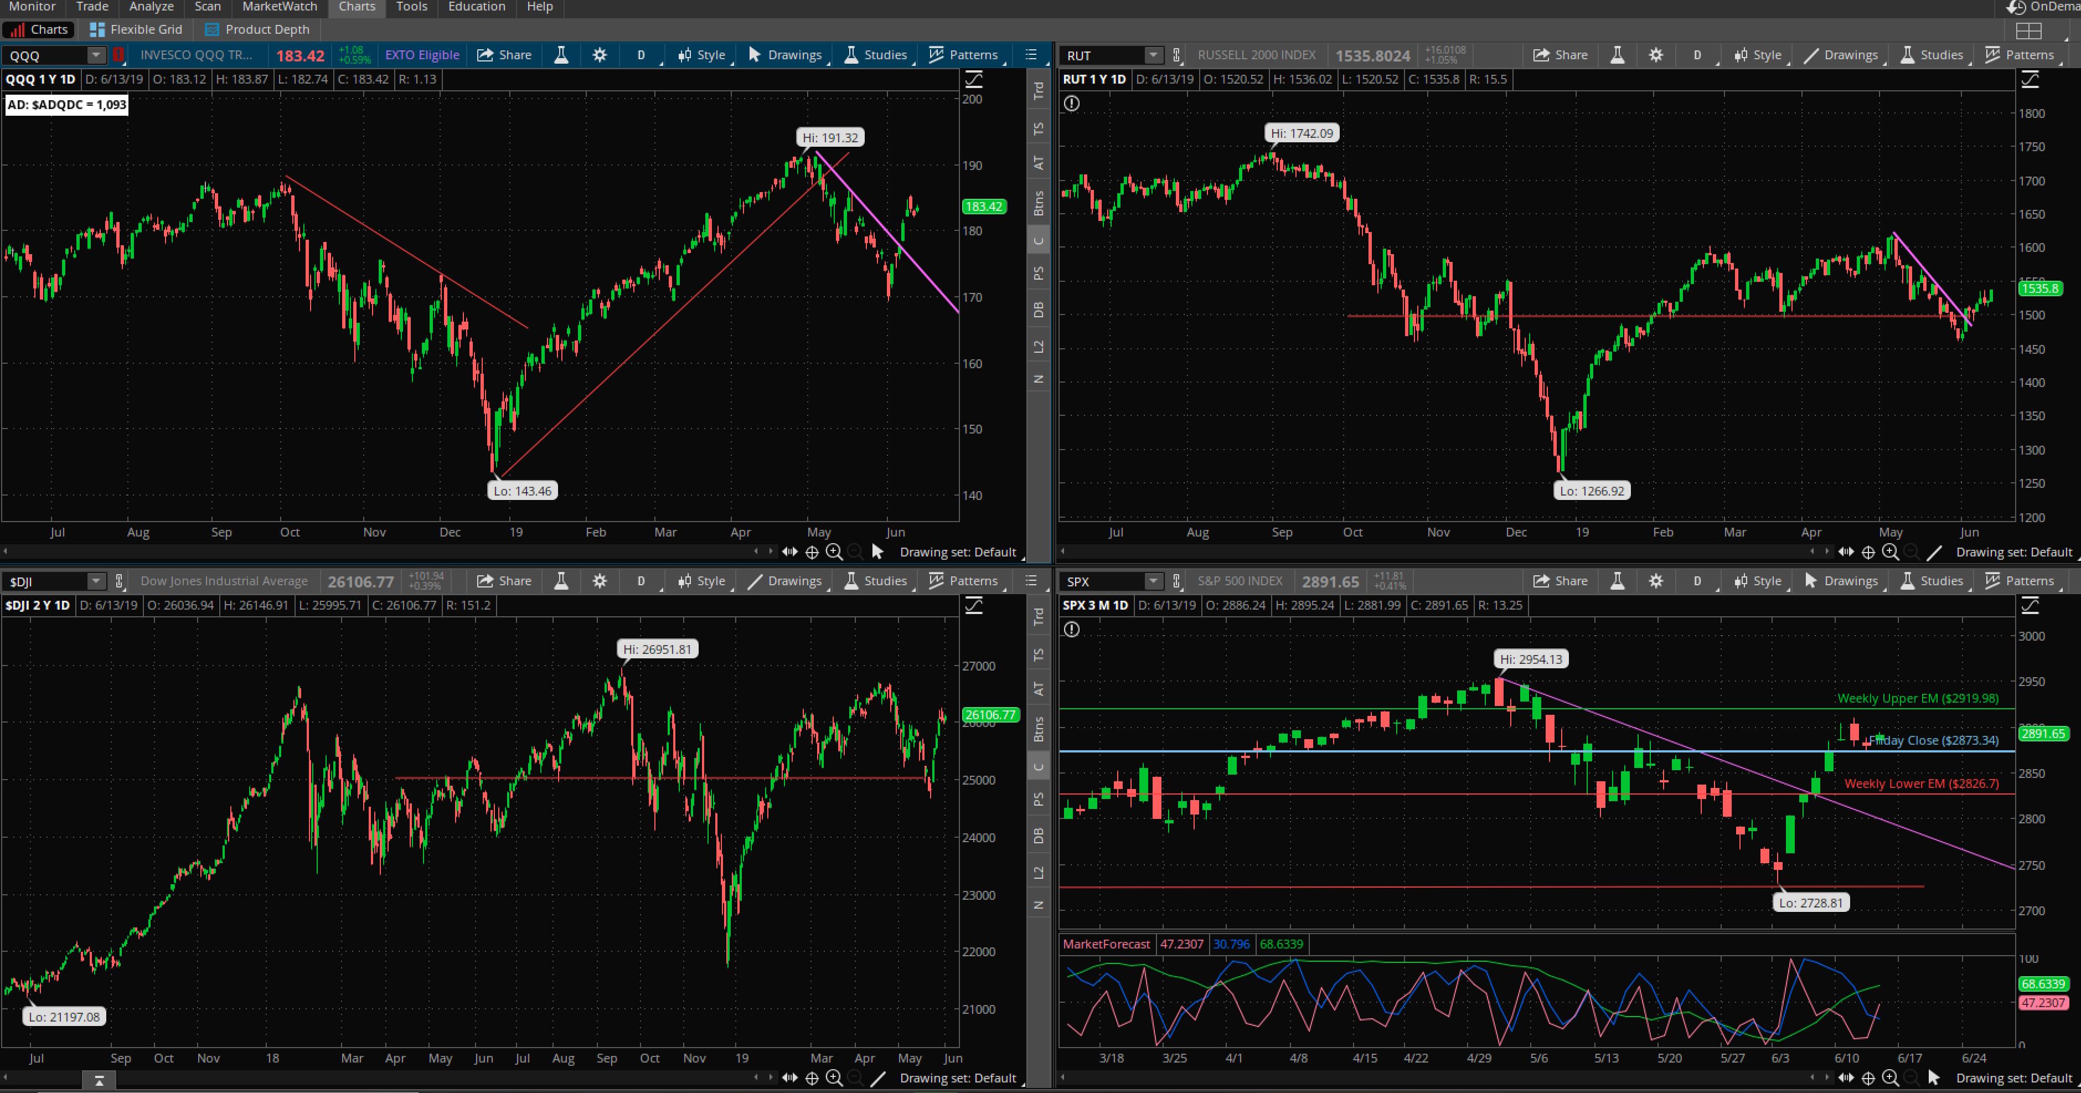Click the SPX symbol input field
Image resolution: width=2081 pixels, height=1093 pixels.
click(1102, 581)
